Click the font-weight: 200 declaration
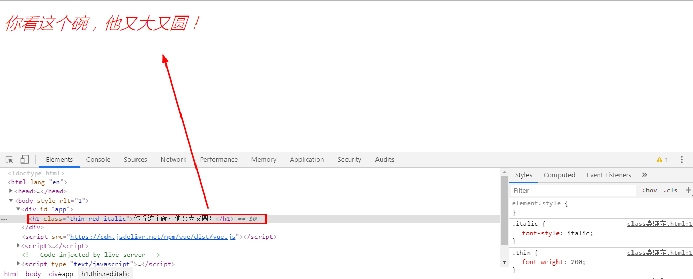 (x=554, y=262)
